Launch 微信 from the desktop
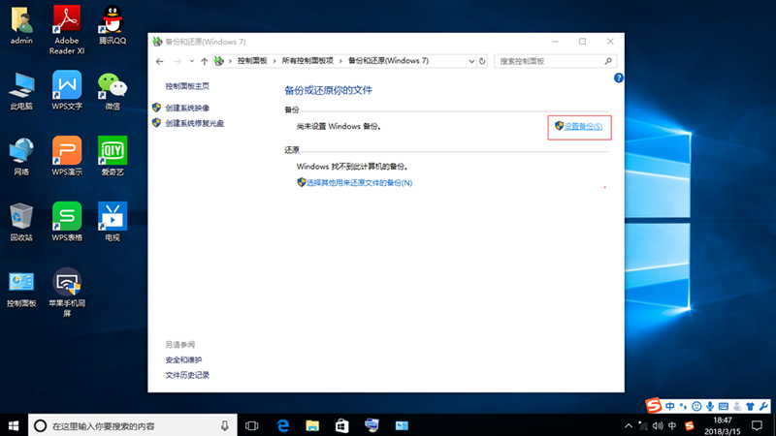The image size is (776, 436). click(x=113, y=91)
